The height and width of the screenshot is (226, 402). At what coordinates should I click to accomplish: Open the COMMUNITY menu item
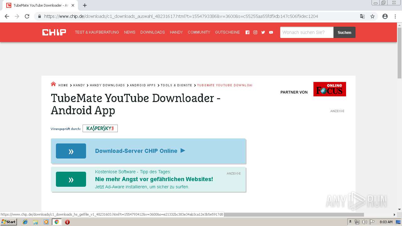[199, 32]
